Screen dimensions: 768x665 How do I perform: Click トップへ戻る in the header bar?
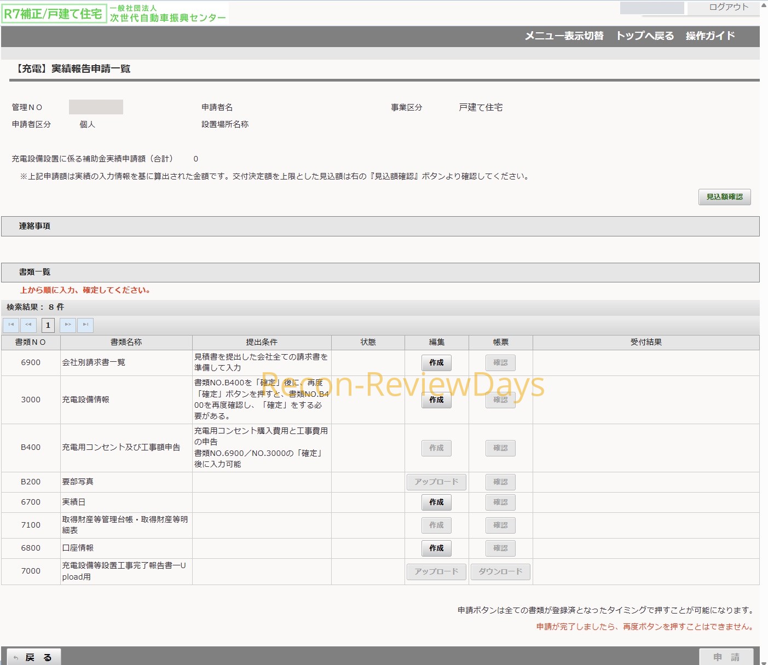click(645, 36)
